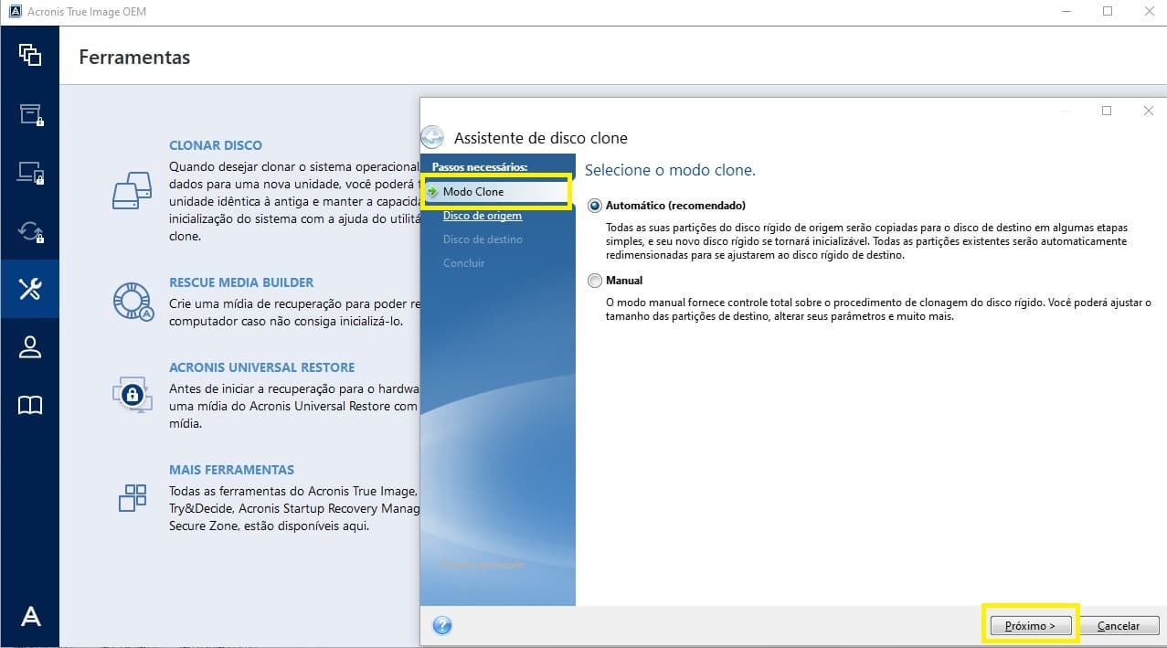Click the Rescue Media Builder lifebuoy icon
The height and width of the screenshot is (648, 1167).
133,302
